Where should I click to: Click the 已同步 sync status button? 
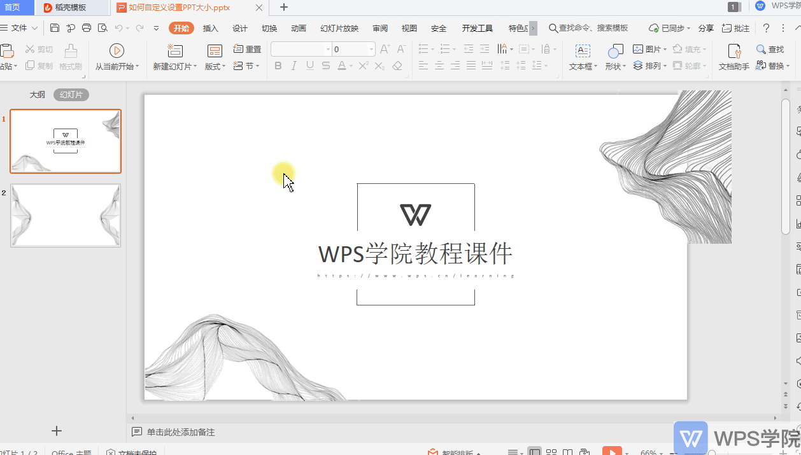point(670,28)
